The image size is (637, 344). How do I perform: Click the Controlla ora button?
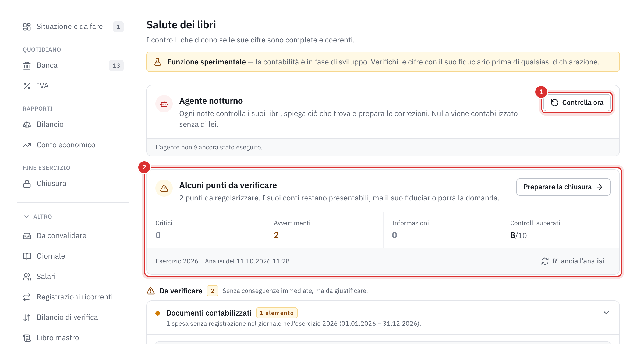pyautogui.click(x=577, y=102)
